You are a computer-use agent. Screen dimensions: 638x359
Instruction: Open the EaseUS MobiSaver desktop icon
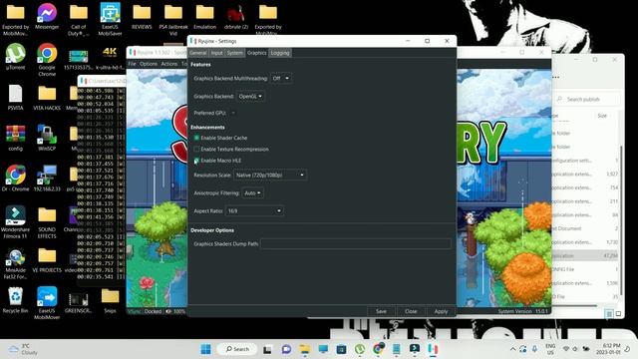click(110, 18)
